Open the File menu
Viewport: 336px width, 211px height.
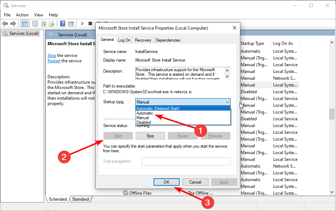[x=7, y=15]
